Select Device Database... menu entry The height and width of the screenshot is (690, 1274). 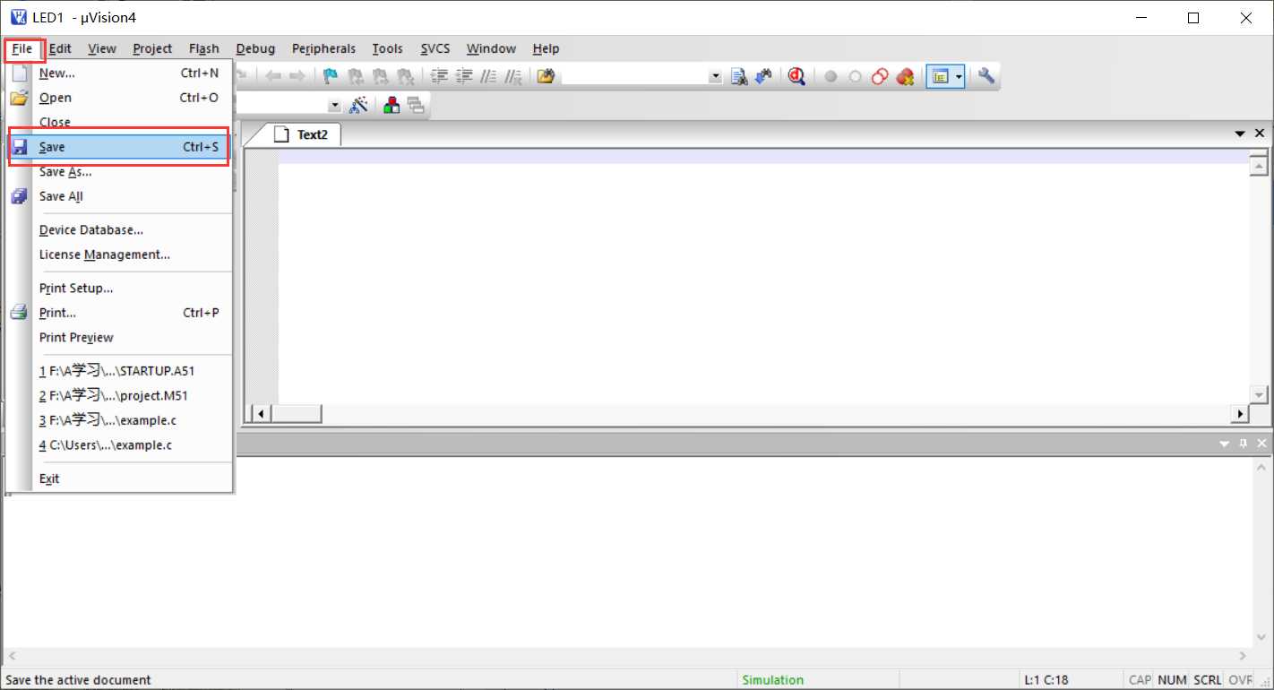coord(119,230)
